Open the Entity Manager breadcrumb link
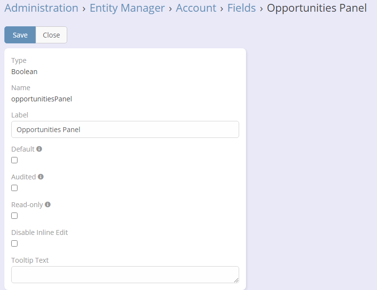The width and height of the screenshot is (377, 290). coord(127,8)
